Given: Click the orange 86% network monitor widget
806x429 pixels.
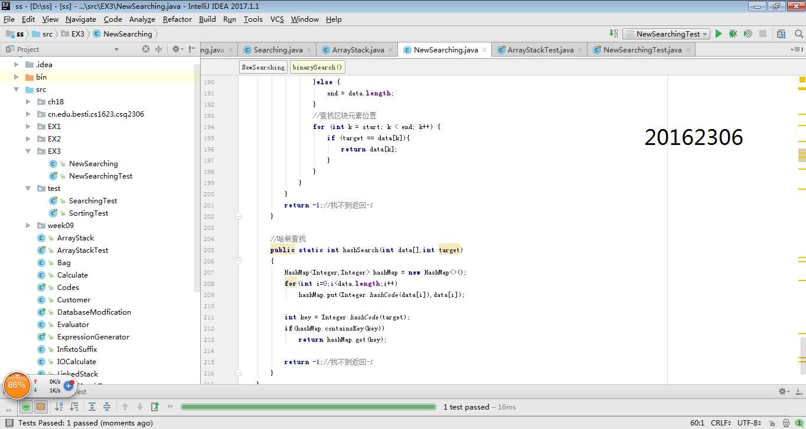Looking at the screenshot, I should [17, 385].
